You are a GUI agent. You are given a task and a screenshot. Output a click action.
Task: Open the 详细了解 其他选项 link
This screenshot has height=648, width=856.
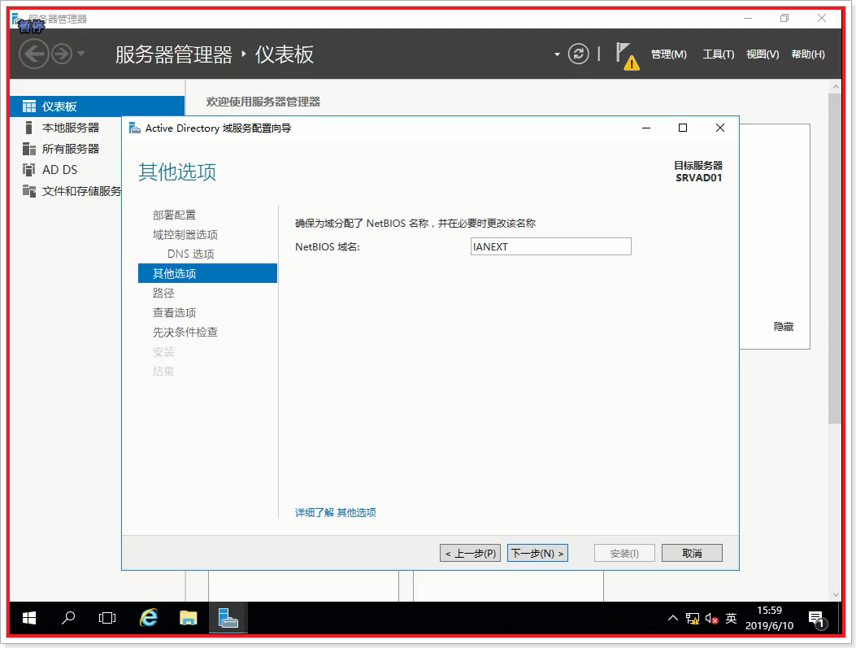[335, 512]
